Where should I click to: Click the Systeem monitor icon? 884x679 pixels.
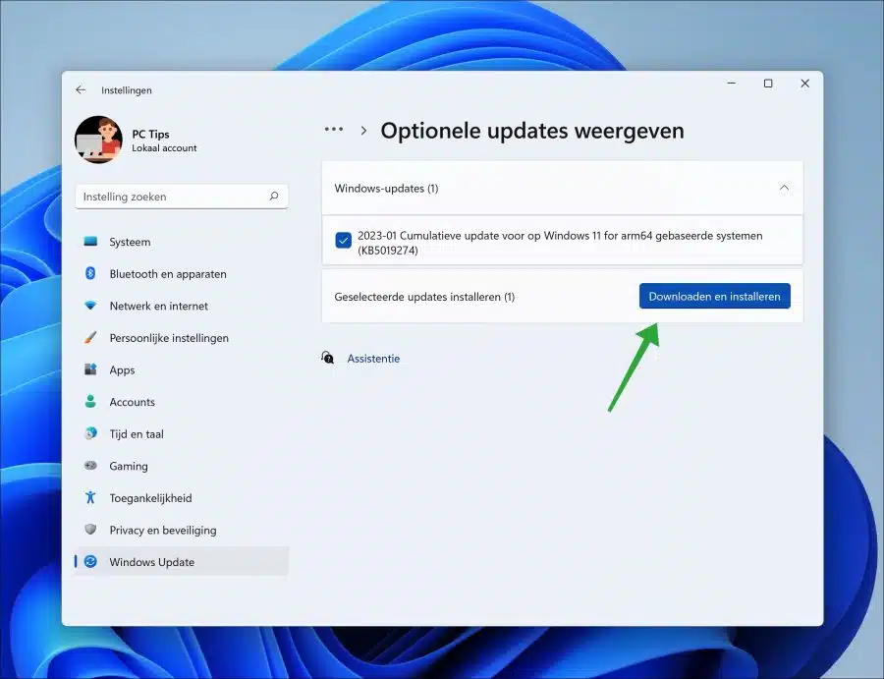pos(90,242)
